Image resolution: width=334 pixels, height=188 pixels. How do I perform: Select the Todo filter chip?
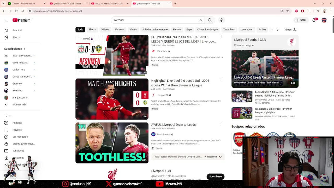(x=80, y=30)
